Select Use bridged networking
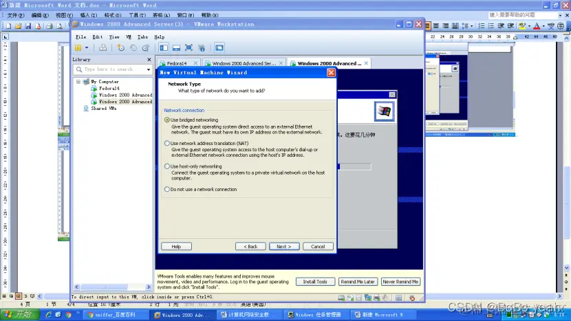571x321 pixels. pos(166,120)
